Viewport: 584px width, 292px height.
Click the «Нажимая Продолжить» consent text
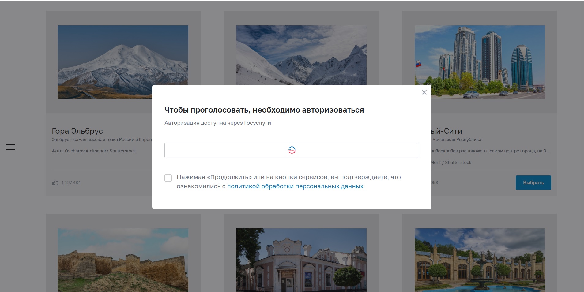(x=288, y=177)
